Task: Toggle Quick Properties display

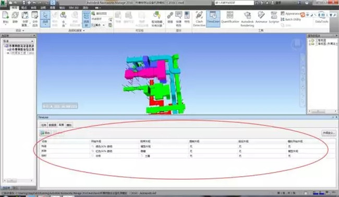Action: 178,19
